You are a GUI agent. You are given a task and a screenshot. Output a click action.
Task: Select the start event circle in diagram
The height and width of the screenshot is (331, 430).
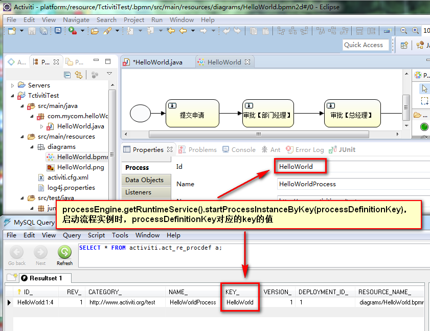140,113
